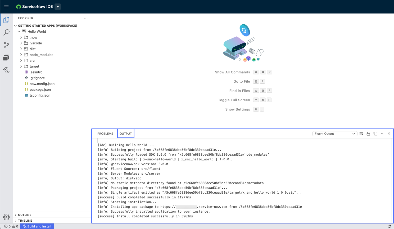
Task: Open the Fluent Output channel dropdown
Action: coord(335,133)
